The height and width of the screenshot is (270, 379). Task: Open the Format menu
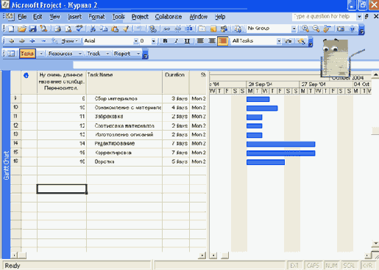click(x=96, y=17)
